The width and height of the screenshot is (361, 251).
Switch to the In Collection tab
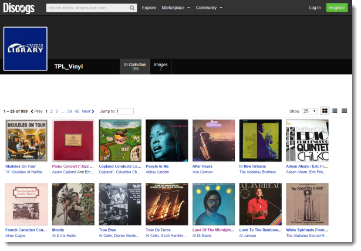pyautogui.click(x=135, y=66)
